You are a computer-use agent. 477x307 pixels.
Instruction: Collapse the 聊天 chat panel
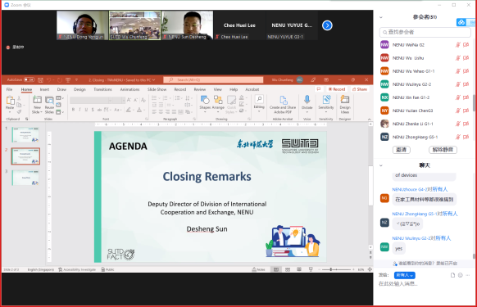coord(381,165)
